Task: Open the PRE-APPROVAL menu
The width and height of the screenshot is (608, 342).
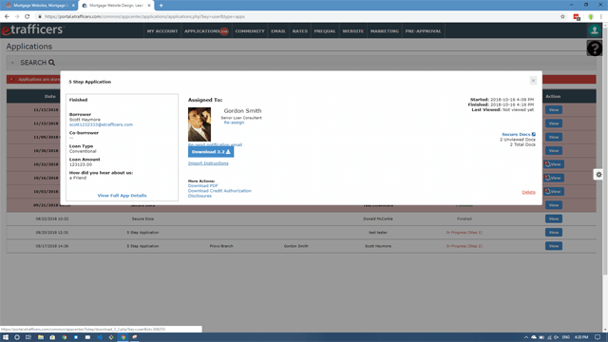Action: click(423, 31)
